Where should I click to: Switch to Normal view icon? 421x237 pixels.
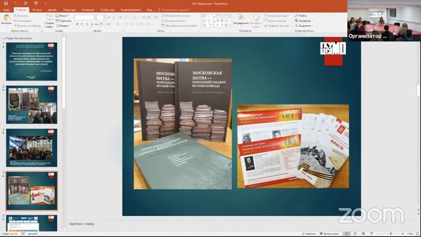(x=347, y=234)
